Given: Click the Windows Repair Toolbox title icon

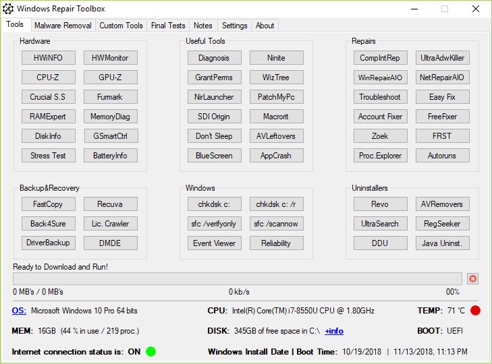Looking at the screenshot, I should (8, 9).
